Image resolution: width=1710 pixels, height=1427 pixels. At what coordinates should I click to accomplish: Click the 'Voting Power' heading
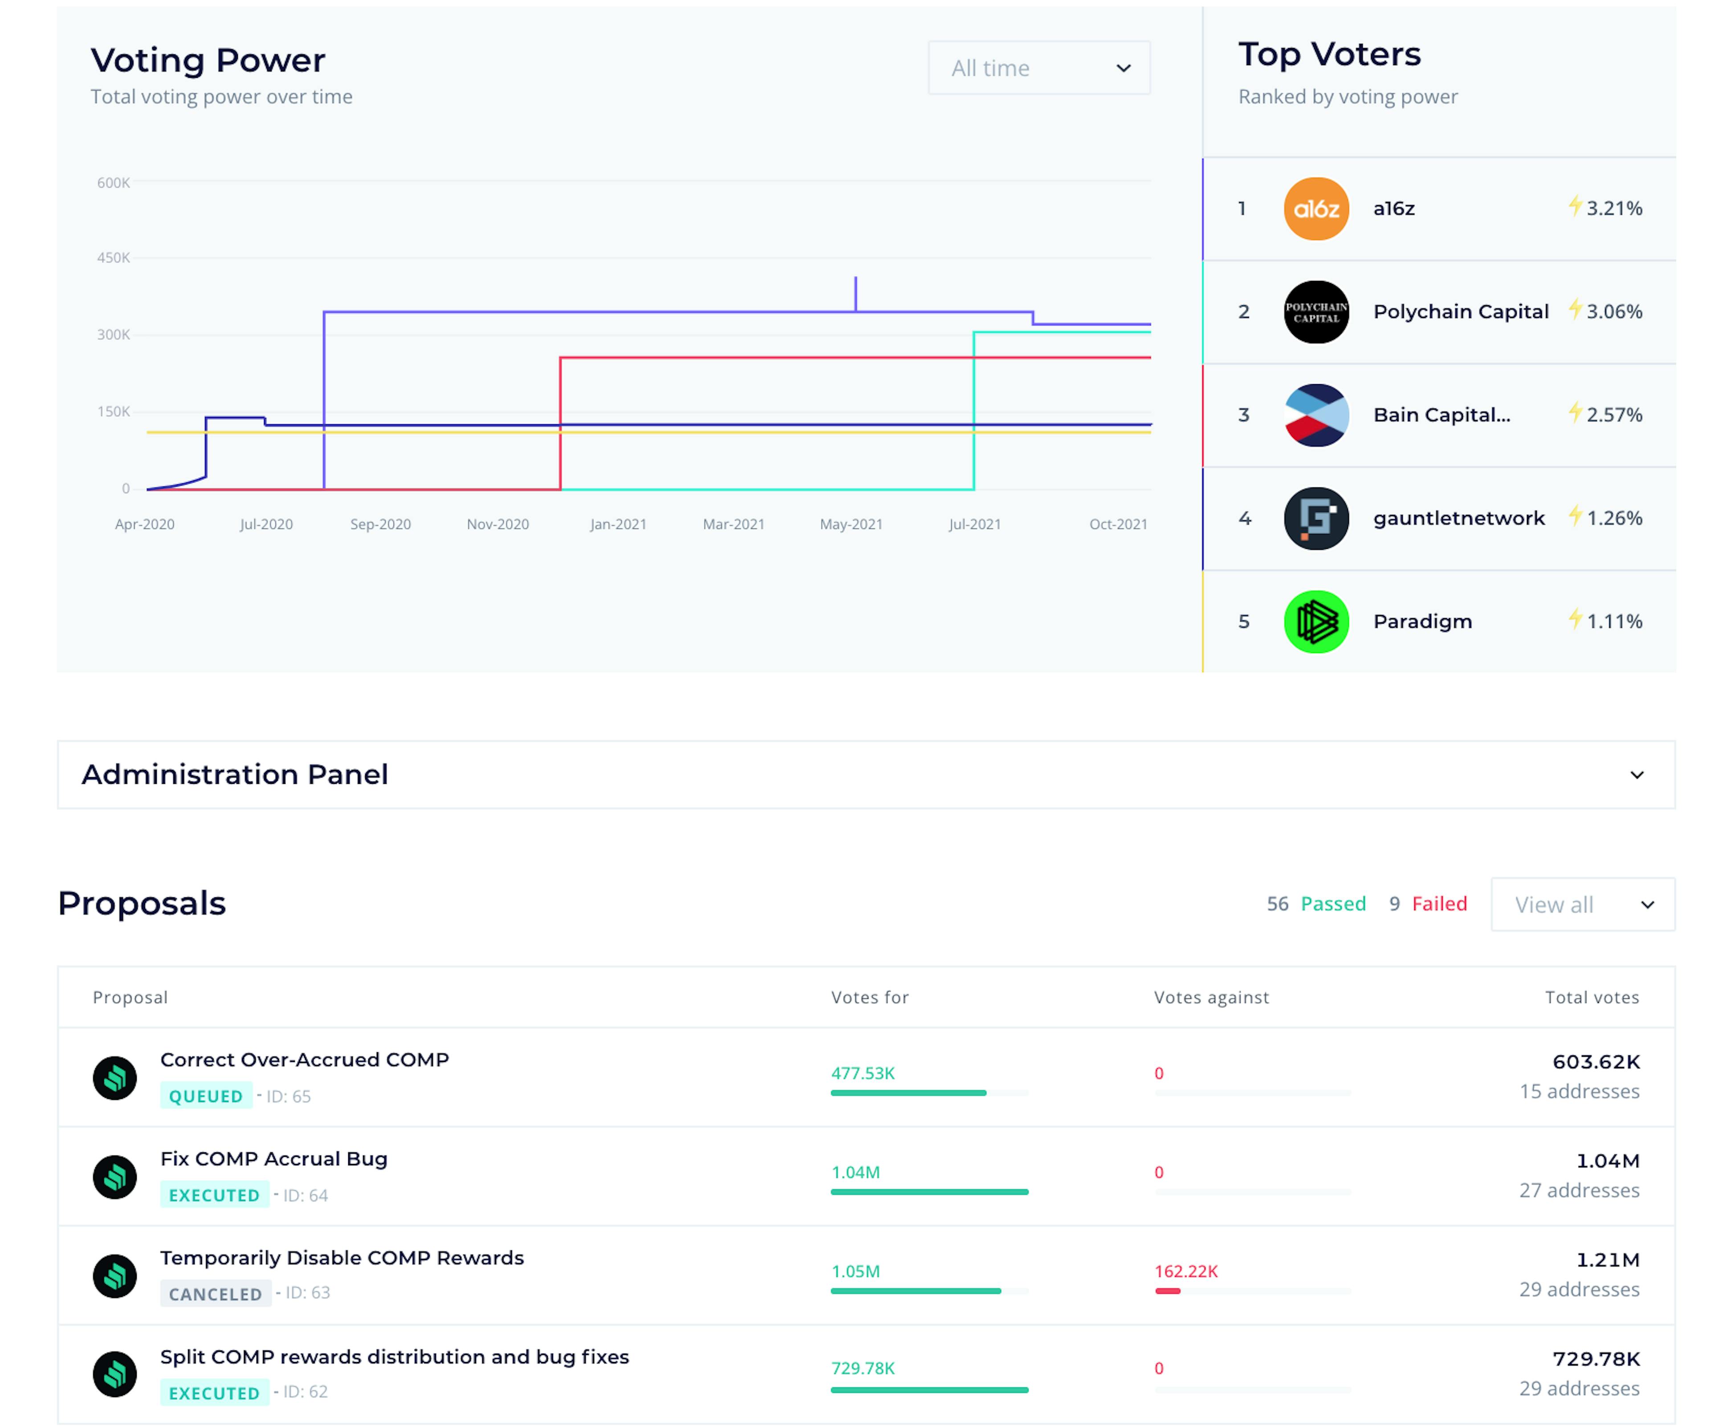[x=208, y=60]
